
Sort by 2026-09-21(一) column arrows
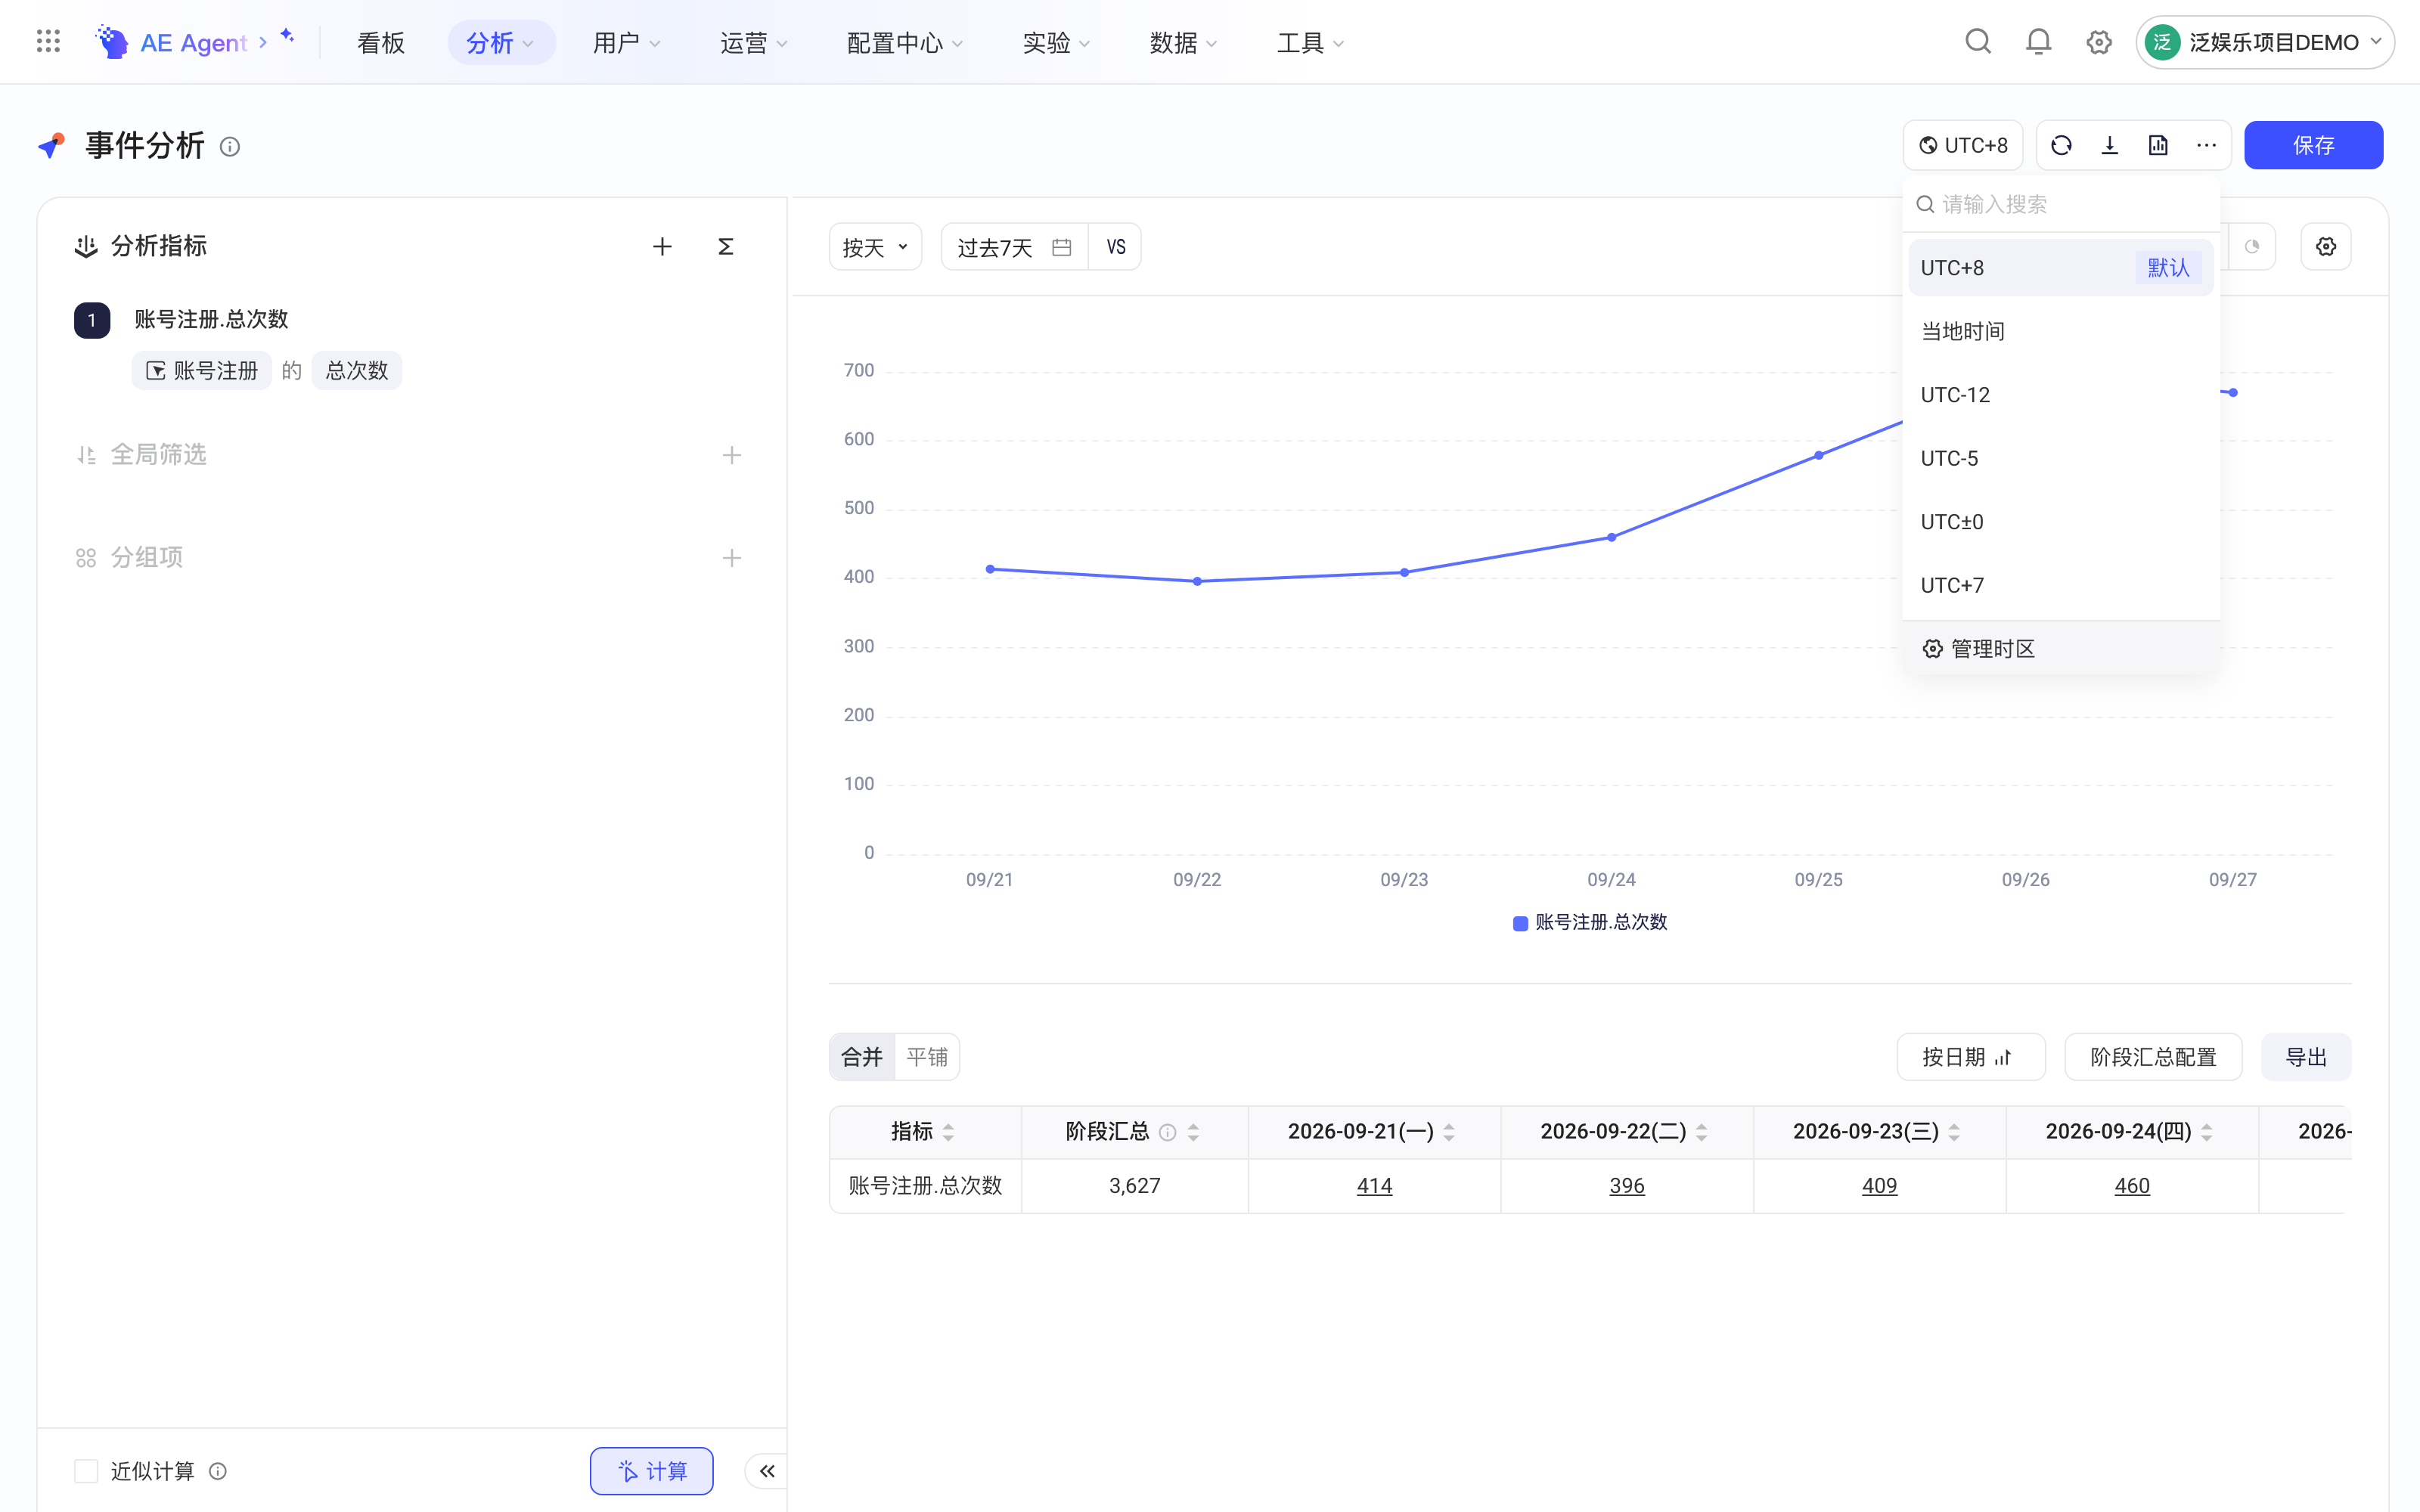click(1449, 1132)
